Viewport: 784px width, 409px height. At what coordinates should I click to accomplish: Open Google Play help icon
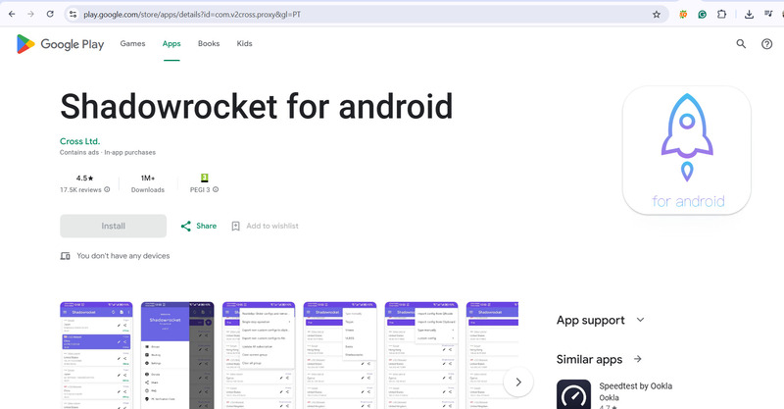tap(766, 44)
